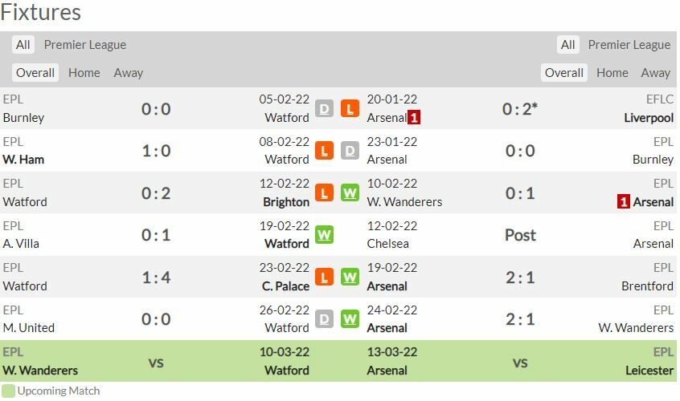
Task: Show Home fixtures in the right panel
Action: 612,73
